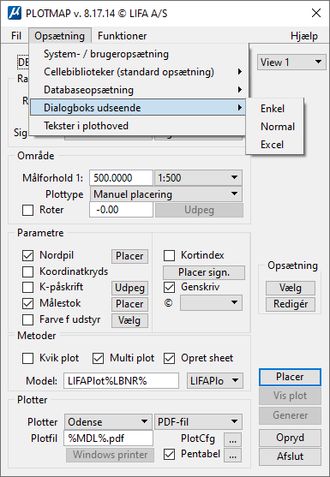This screenshot has width=330, height=477.
Task: Click the Afslut button
Action: point(290,456)
